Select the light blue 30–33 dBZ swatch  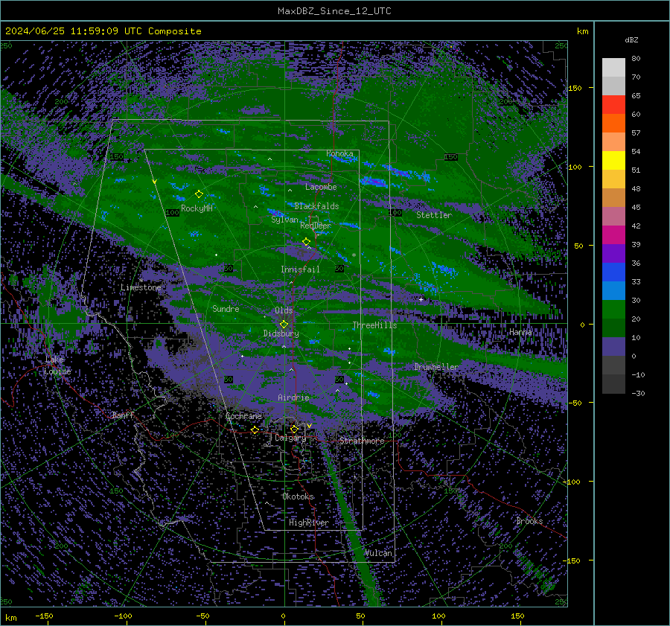[x=613, y=291]
